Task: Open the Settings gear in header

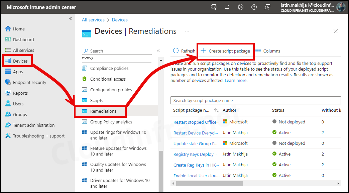Action: (241, 7)
